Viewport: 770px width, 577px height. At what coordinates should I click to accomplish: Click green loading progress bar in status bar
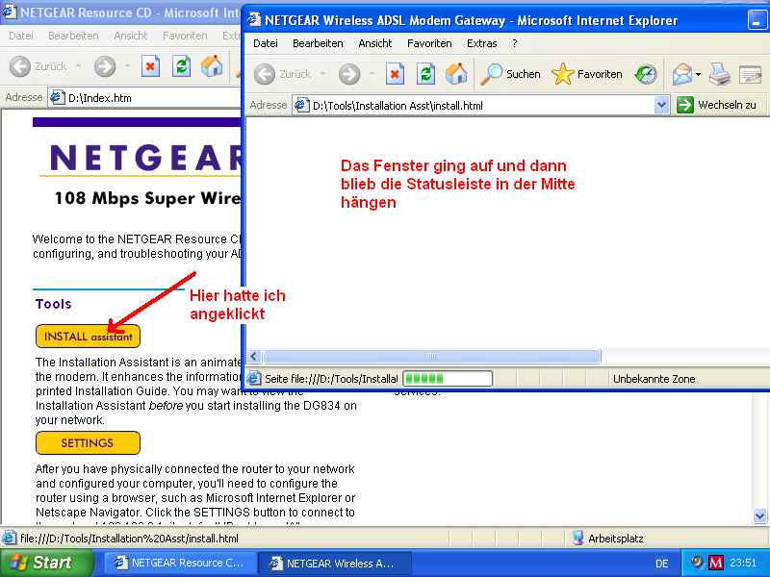[448, 378]
